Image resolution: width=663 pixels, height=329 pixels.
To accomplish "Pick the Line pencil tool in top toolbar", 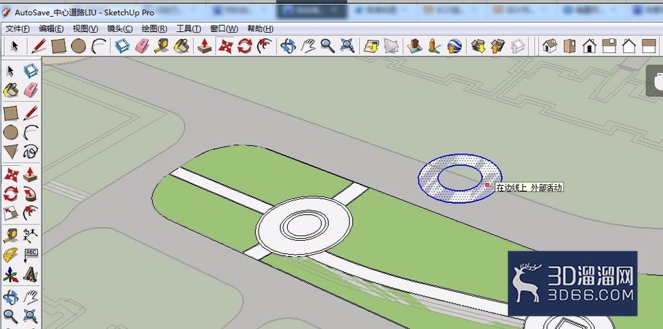I will tap(38, 46).
